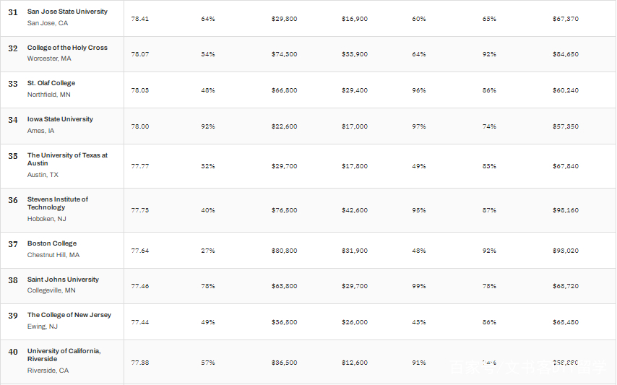This screenshot has width=617, height=385.
Task: Select Saint Johns University entry
Action: point(63,280)
